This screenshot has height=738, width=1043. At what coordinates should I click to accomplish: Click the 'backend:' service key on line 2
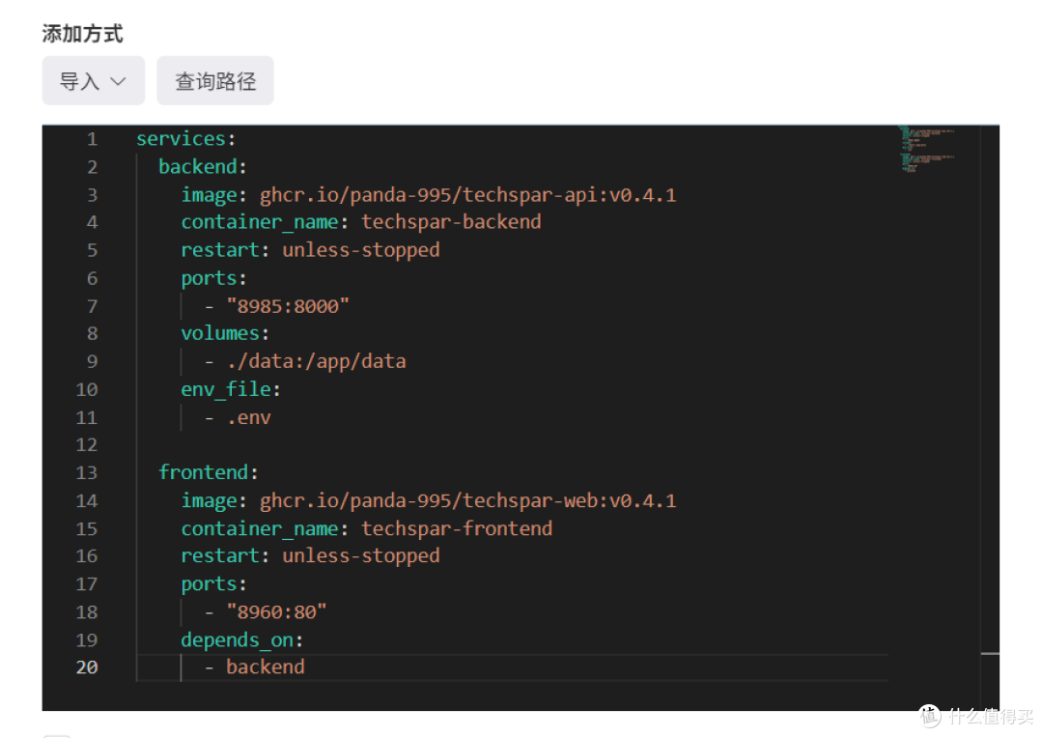point(203,166)
